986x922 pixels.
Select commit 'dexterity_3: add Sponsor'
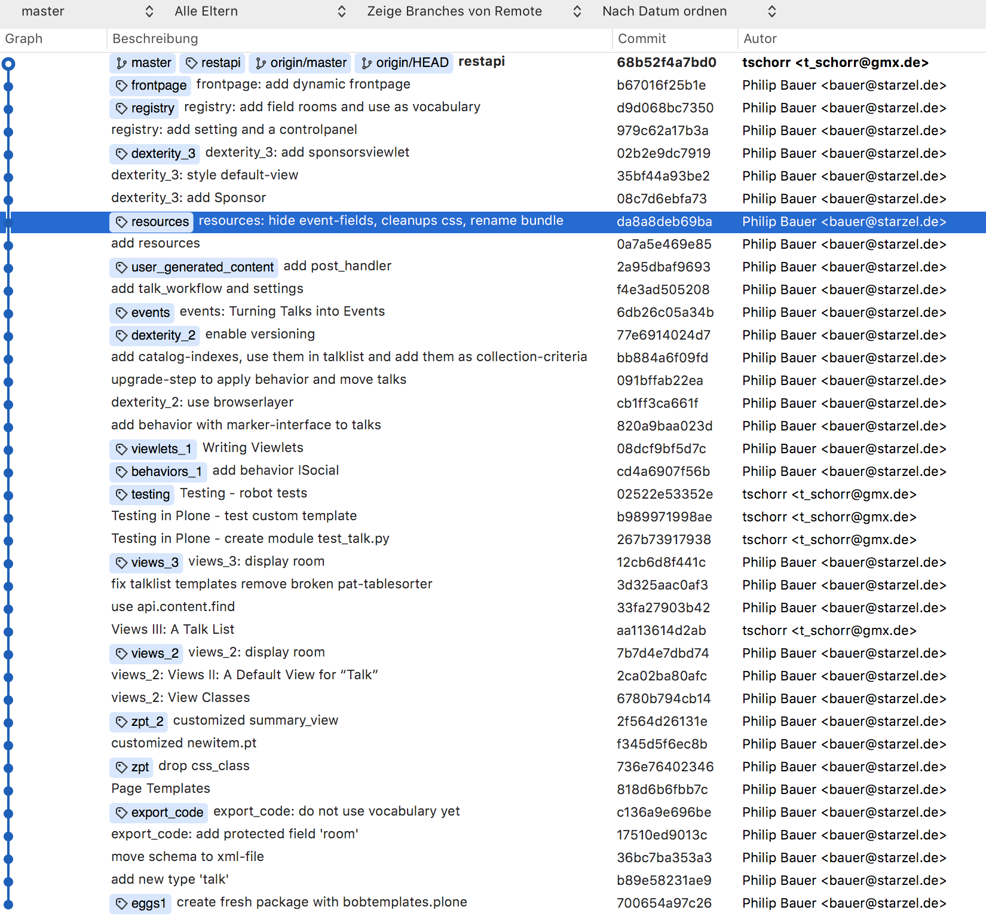[188, 198]
